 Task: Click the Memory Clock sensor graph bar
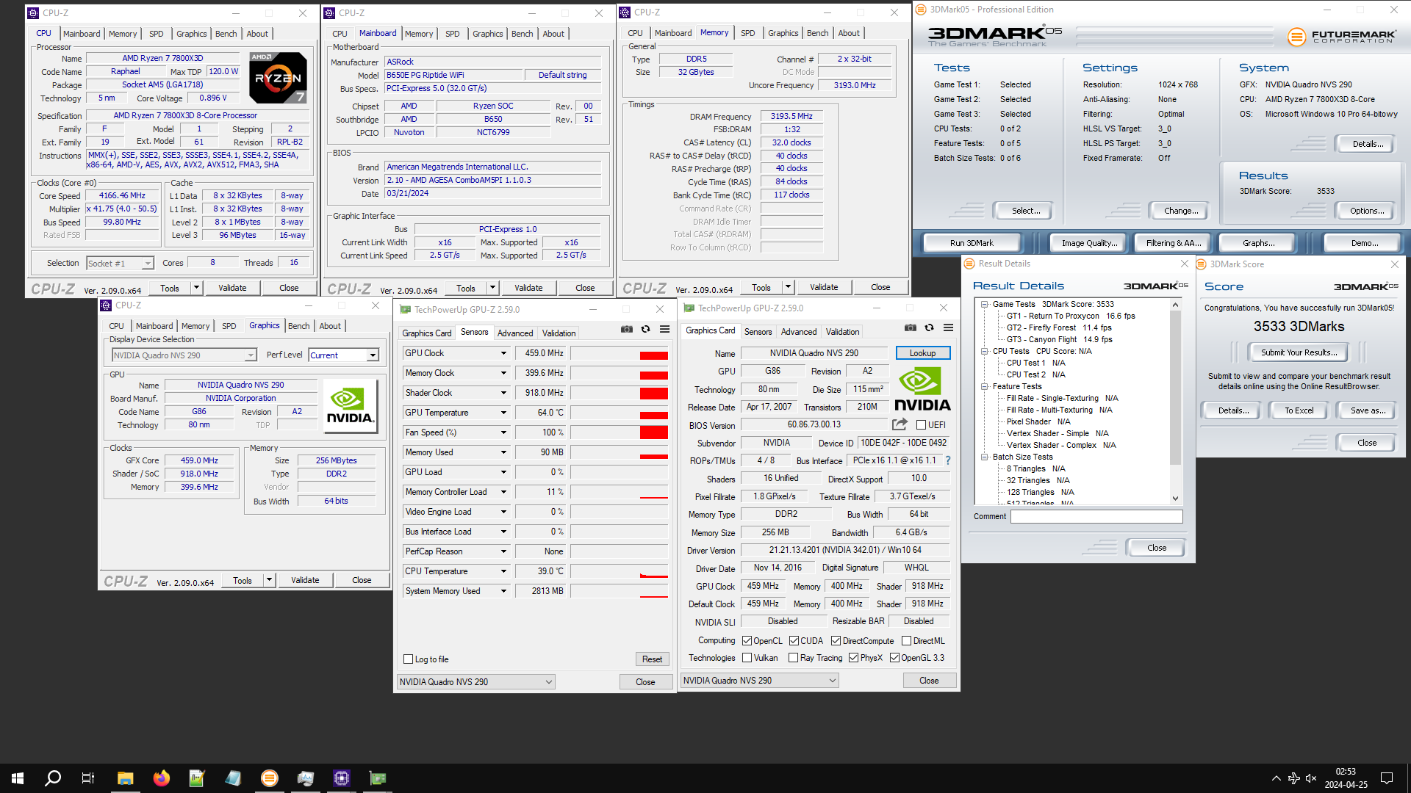(619, 373)
